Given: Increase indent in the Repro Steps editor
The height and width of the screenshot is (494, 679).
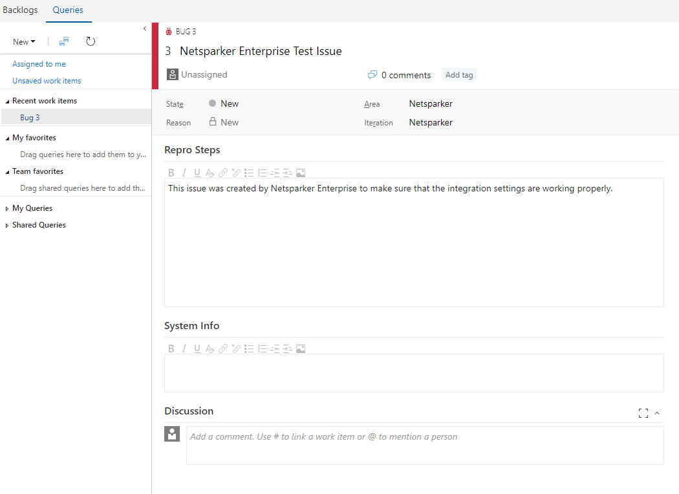Looking at the screenshot, I should (287, 173).
